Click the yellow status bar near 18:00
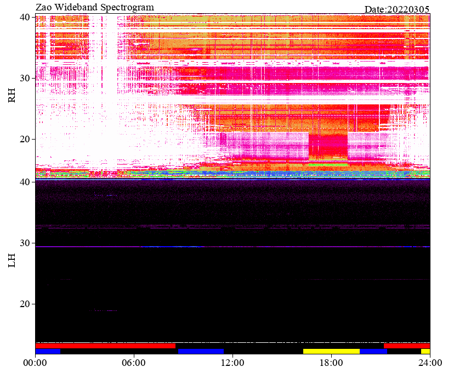This screenshot has height=367, width=465. 331,351
